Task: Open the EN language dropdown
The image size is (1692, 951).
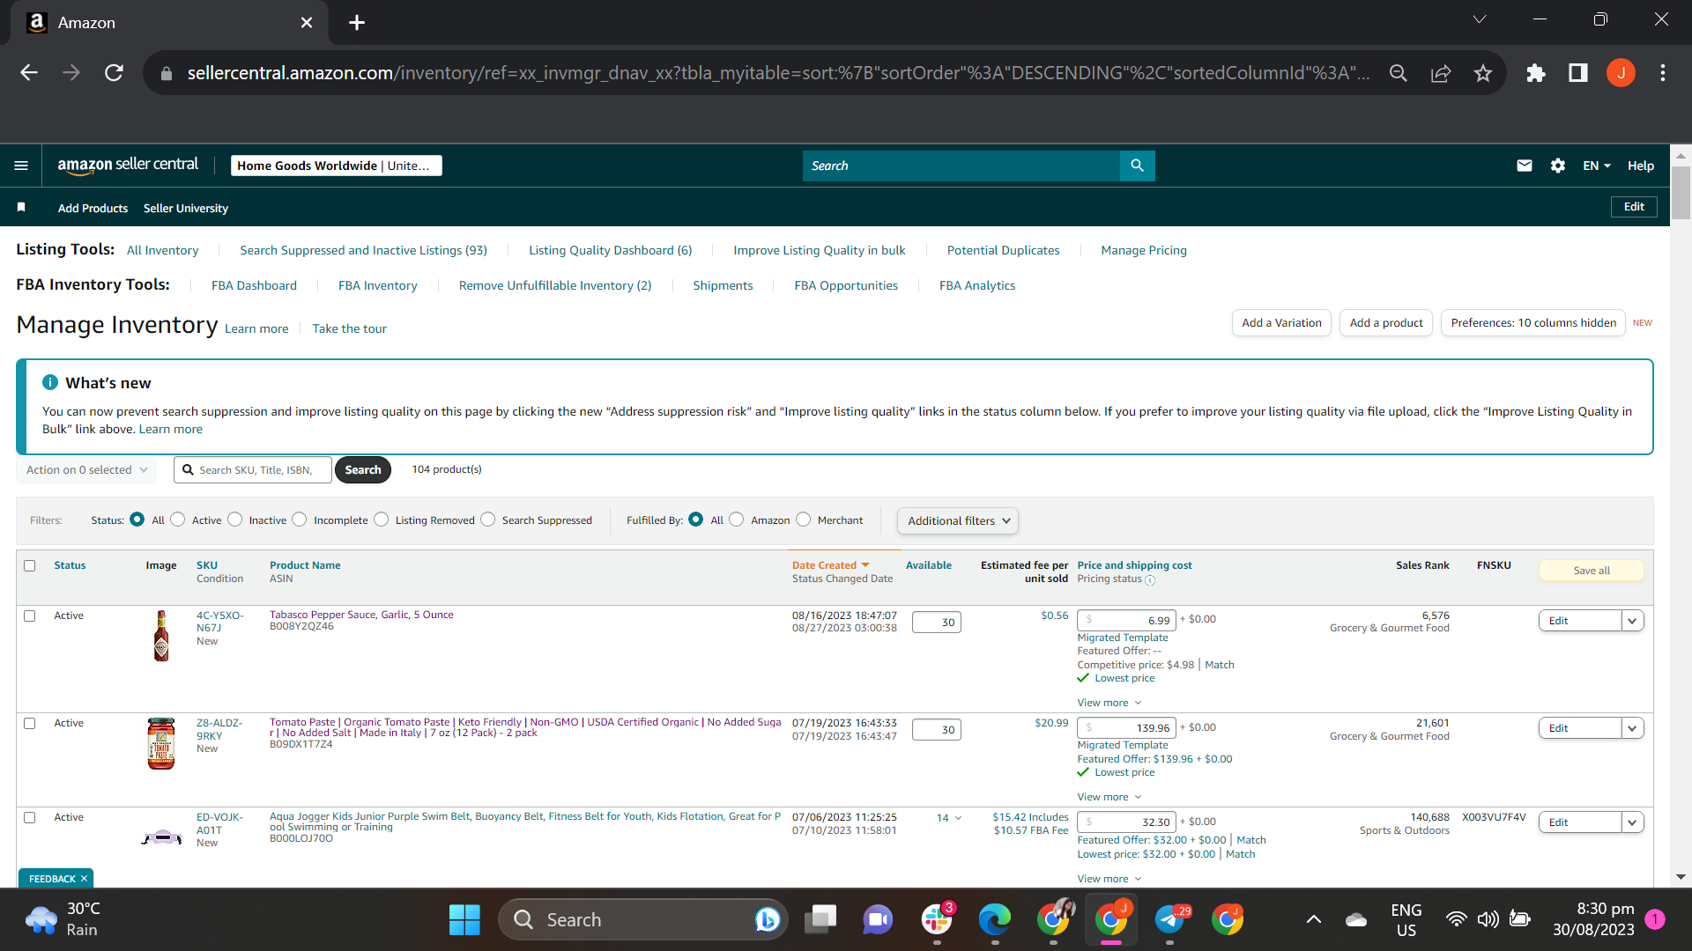Action: 1597,166
